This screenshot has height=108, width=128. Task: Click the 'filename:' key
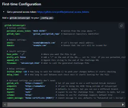[x=12, y=63]
